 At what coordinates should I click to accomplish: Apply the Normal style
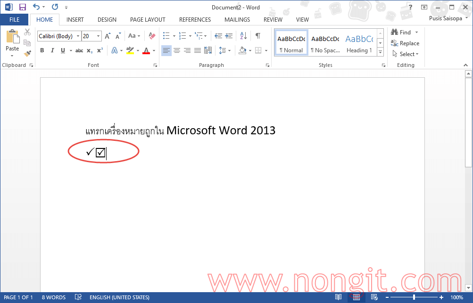tap(291, 43)
